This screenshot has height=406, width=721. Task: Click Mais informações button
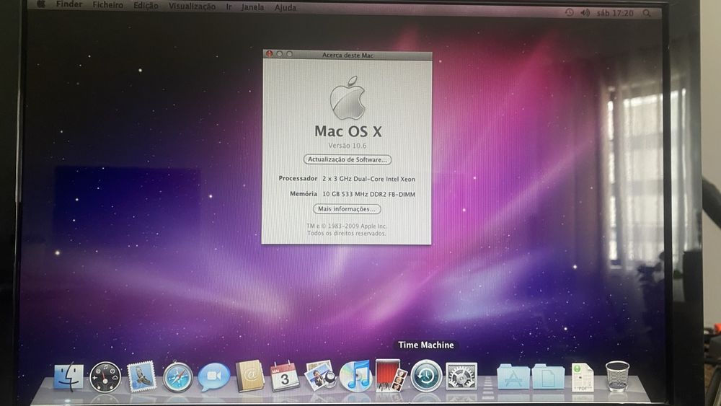(x=347, y=208)
